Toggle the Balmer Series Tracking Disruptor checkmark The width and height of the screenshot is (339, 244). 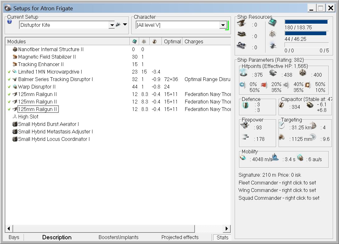9,79
